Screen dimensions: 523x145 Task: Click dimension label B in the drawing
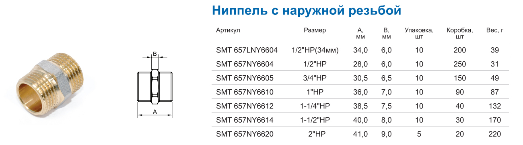tap(155, 53)
